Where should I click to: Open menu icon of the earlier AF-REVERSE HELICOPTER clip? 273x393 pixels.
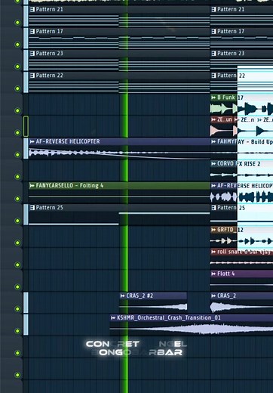coord(32,141)
